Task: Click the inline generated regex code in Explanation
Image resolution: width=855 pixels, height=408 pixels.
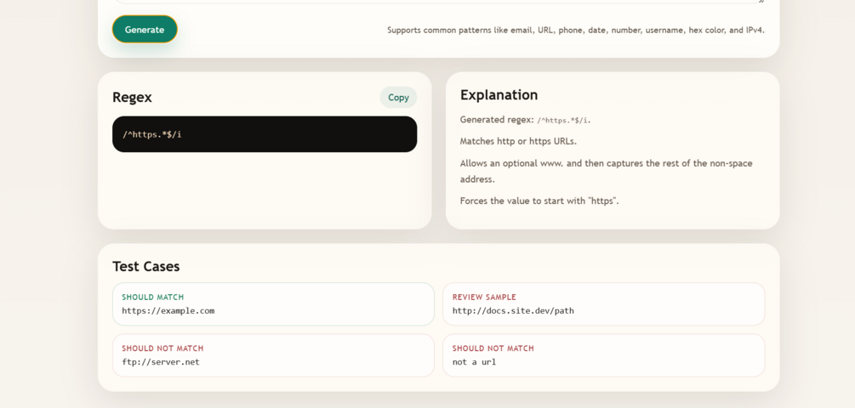Action: click(562, 121)
